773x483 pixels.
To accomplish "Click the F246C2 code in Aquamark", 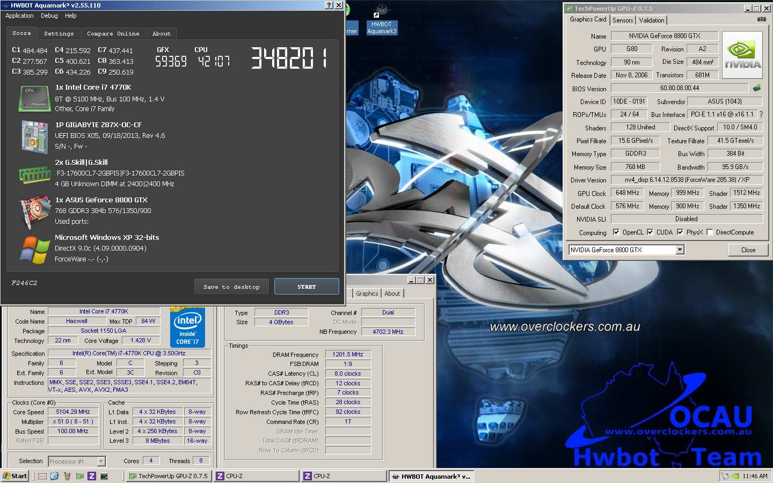I will pos(25,283).
